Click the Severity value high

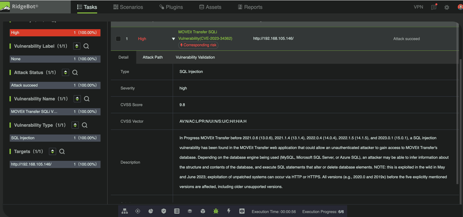(x=183, y=88)
